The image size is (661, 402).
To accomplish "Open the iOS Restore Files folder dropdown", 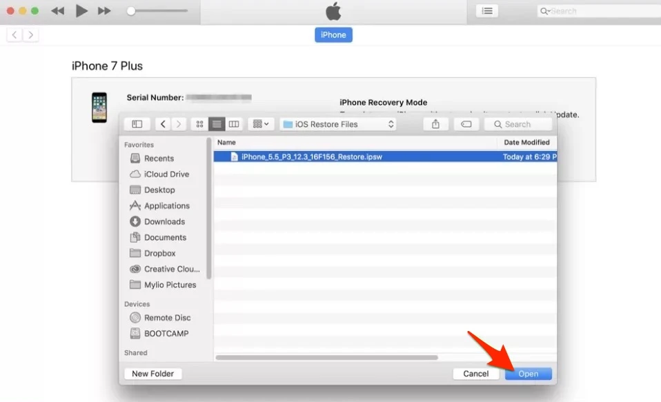I will click(x=338, y=124).
